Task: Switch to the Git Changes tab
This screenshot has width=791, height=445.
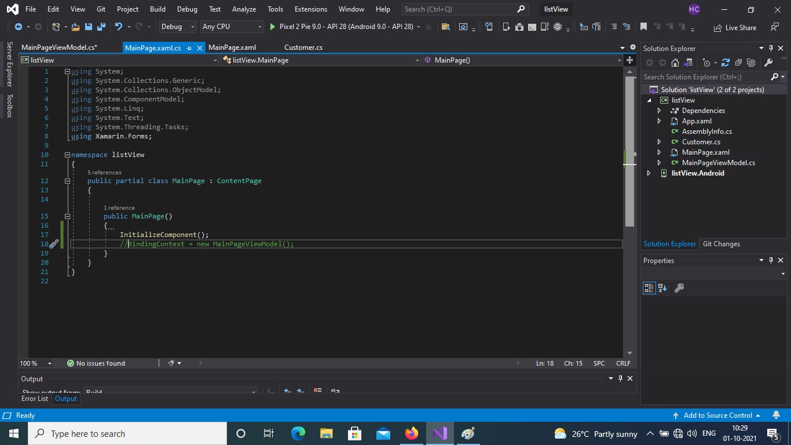Action: (x=721, y=244)
